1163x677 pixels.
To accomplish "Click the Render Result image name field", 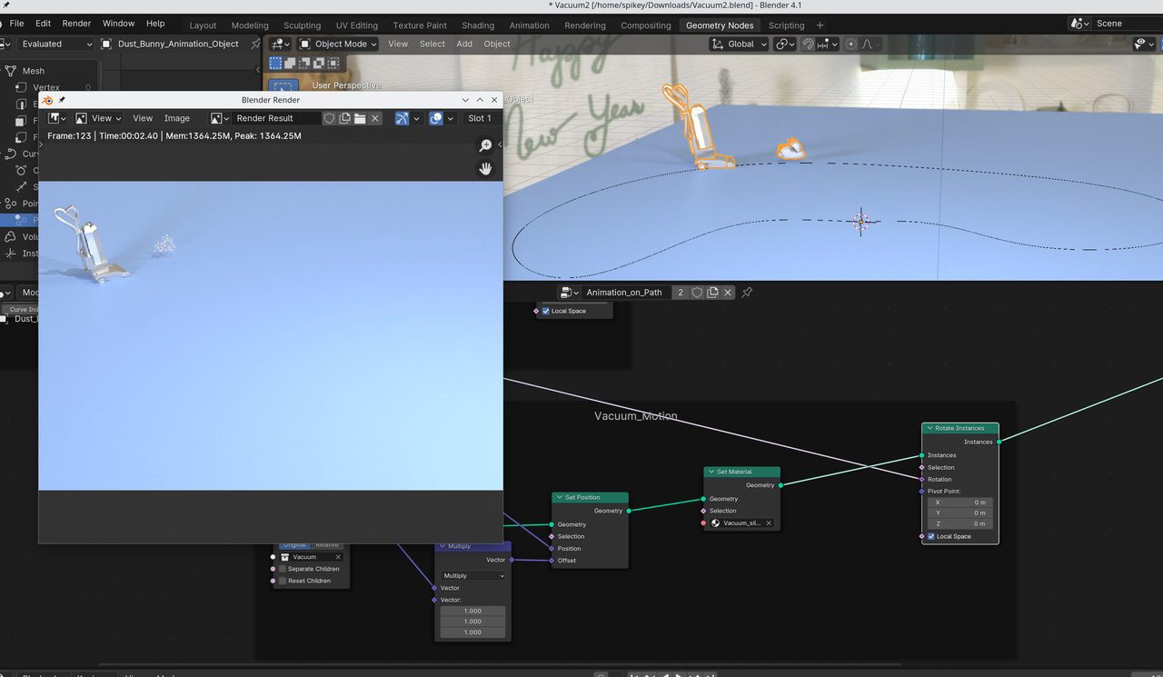I will (277, 118).
